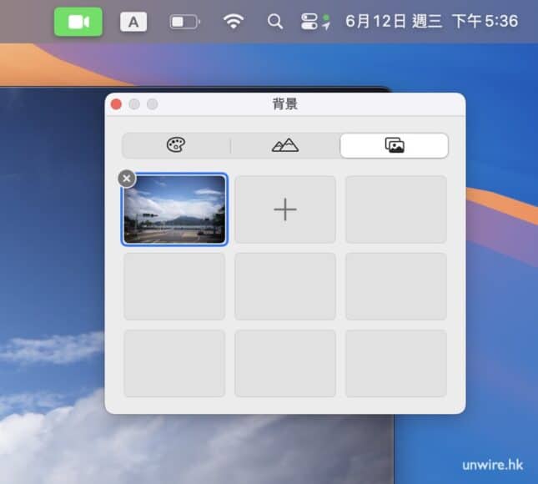
Task: Check the battery status icon
Action: [184, 23]
